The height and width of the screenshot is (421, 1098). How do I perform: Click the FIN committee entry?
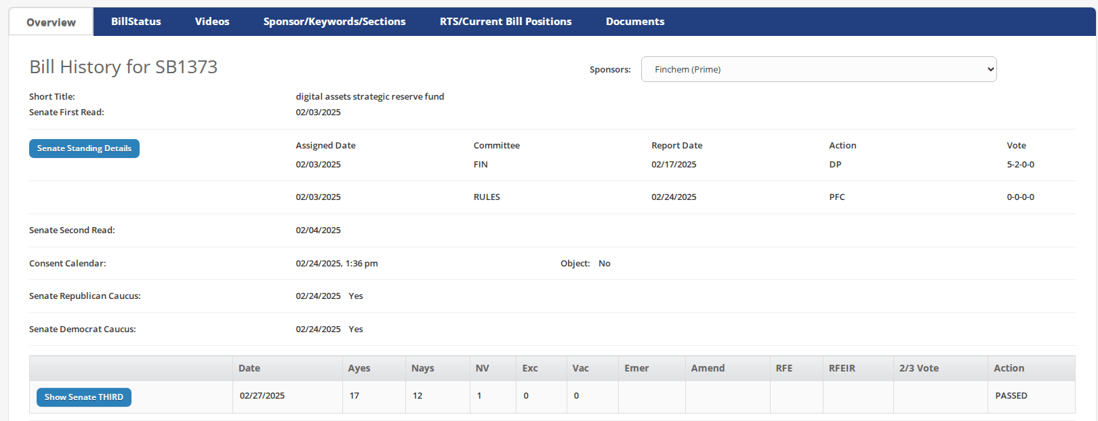(481, 165)
